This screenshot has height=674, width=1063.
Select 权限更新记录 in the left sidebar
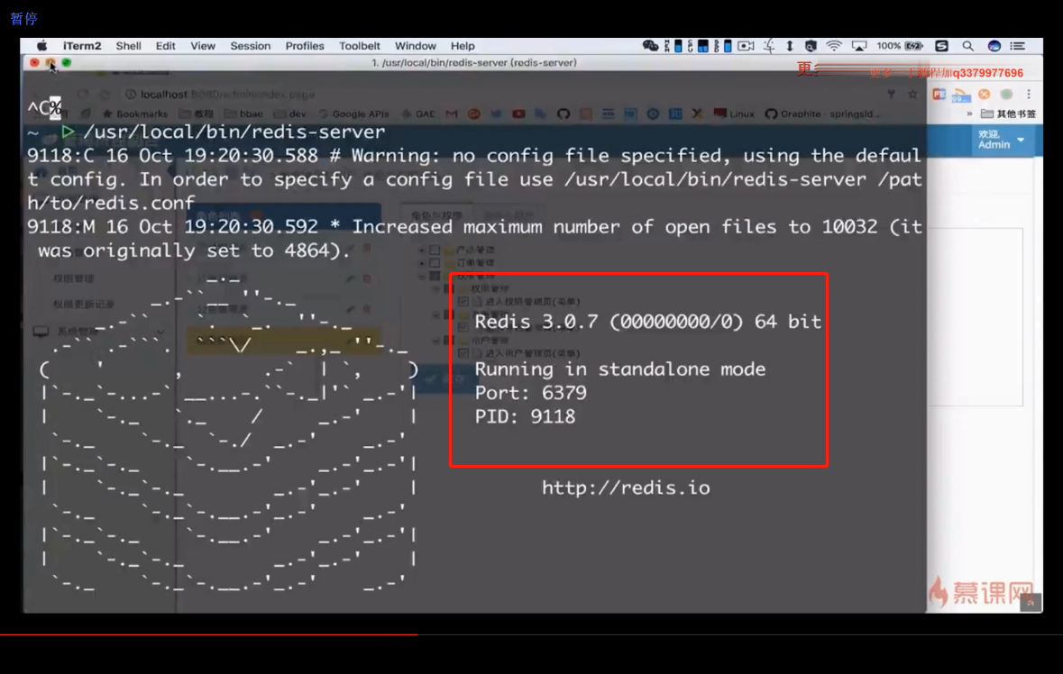[x=83, y=305]
